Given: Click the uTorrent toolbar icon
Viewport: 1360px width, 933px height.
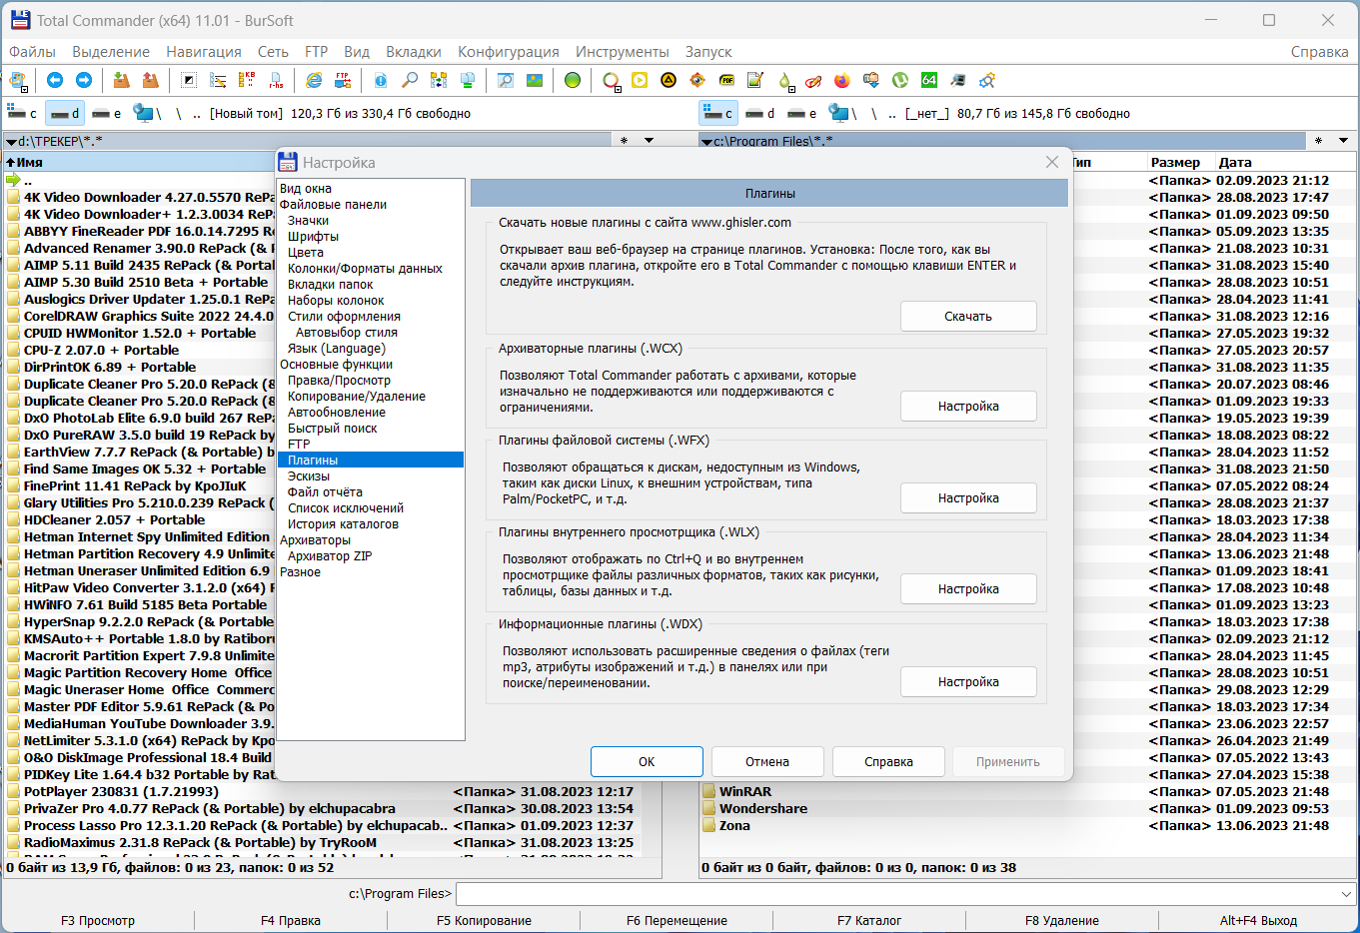Looking at the screenshot, I should 900,80.
